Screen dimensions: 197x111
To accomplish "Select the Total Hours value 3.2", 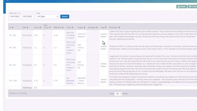I will pyautogui.click(x=35, y=88).
